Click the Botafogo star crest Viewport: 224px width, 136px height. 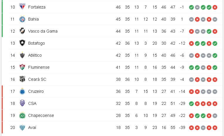(x=22, y=43)
